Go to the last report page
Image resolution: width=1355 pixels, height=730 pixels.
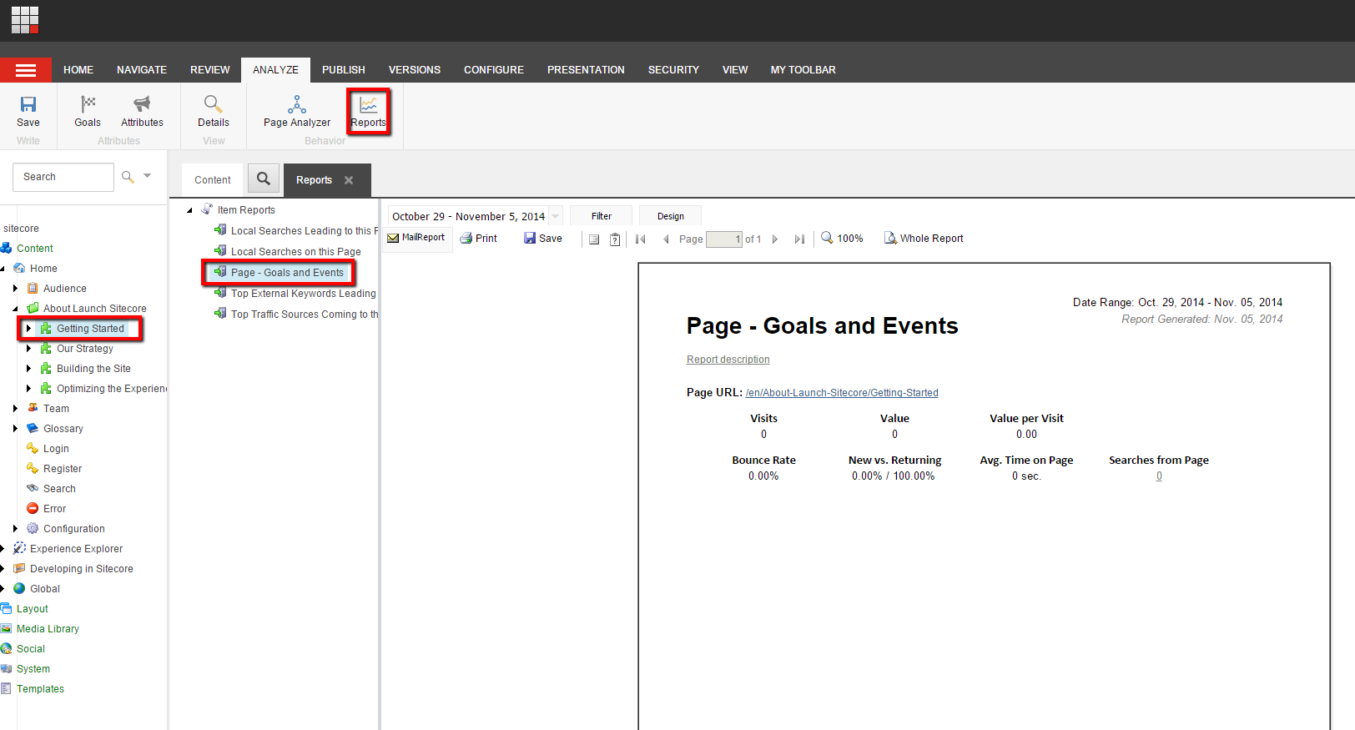click(x=799, y=239)
